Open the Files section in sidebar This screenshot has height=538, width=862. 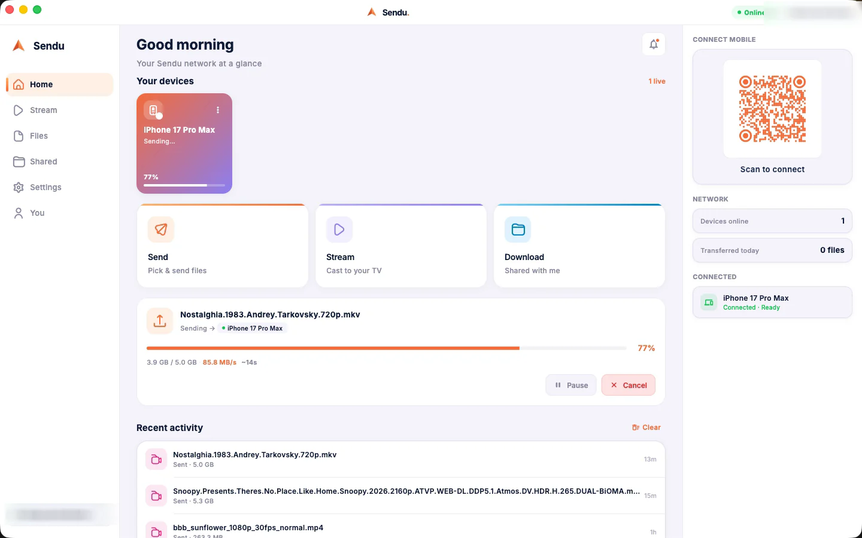pos(59,136)
